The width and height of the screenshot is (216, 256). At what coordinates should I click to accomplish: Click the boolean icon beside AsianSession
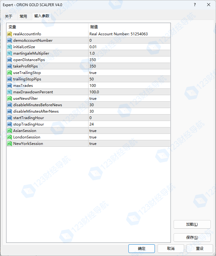coord(10,131)
